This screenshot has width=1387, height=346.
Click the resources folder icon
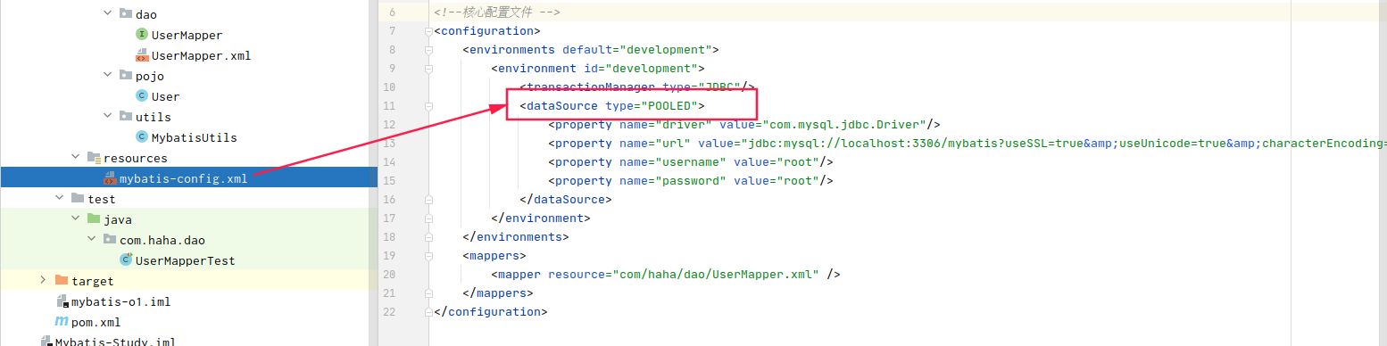tap(93, 158)
